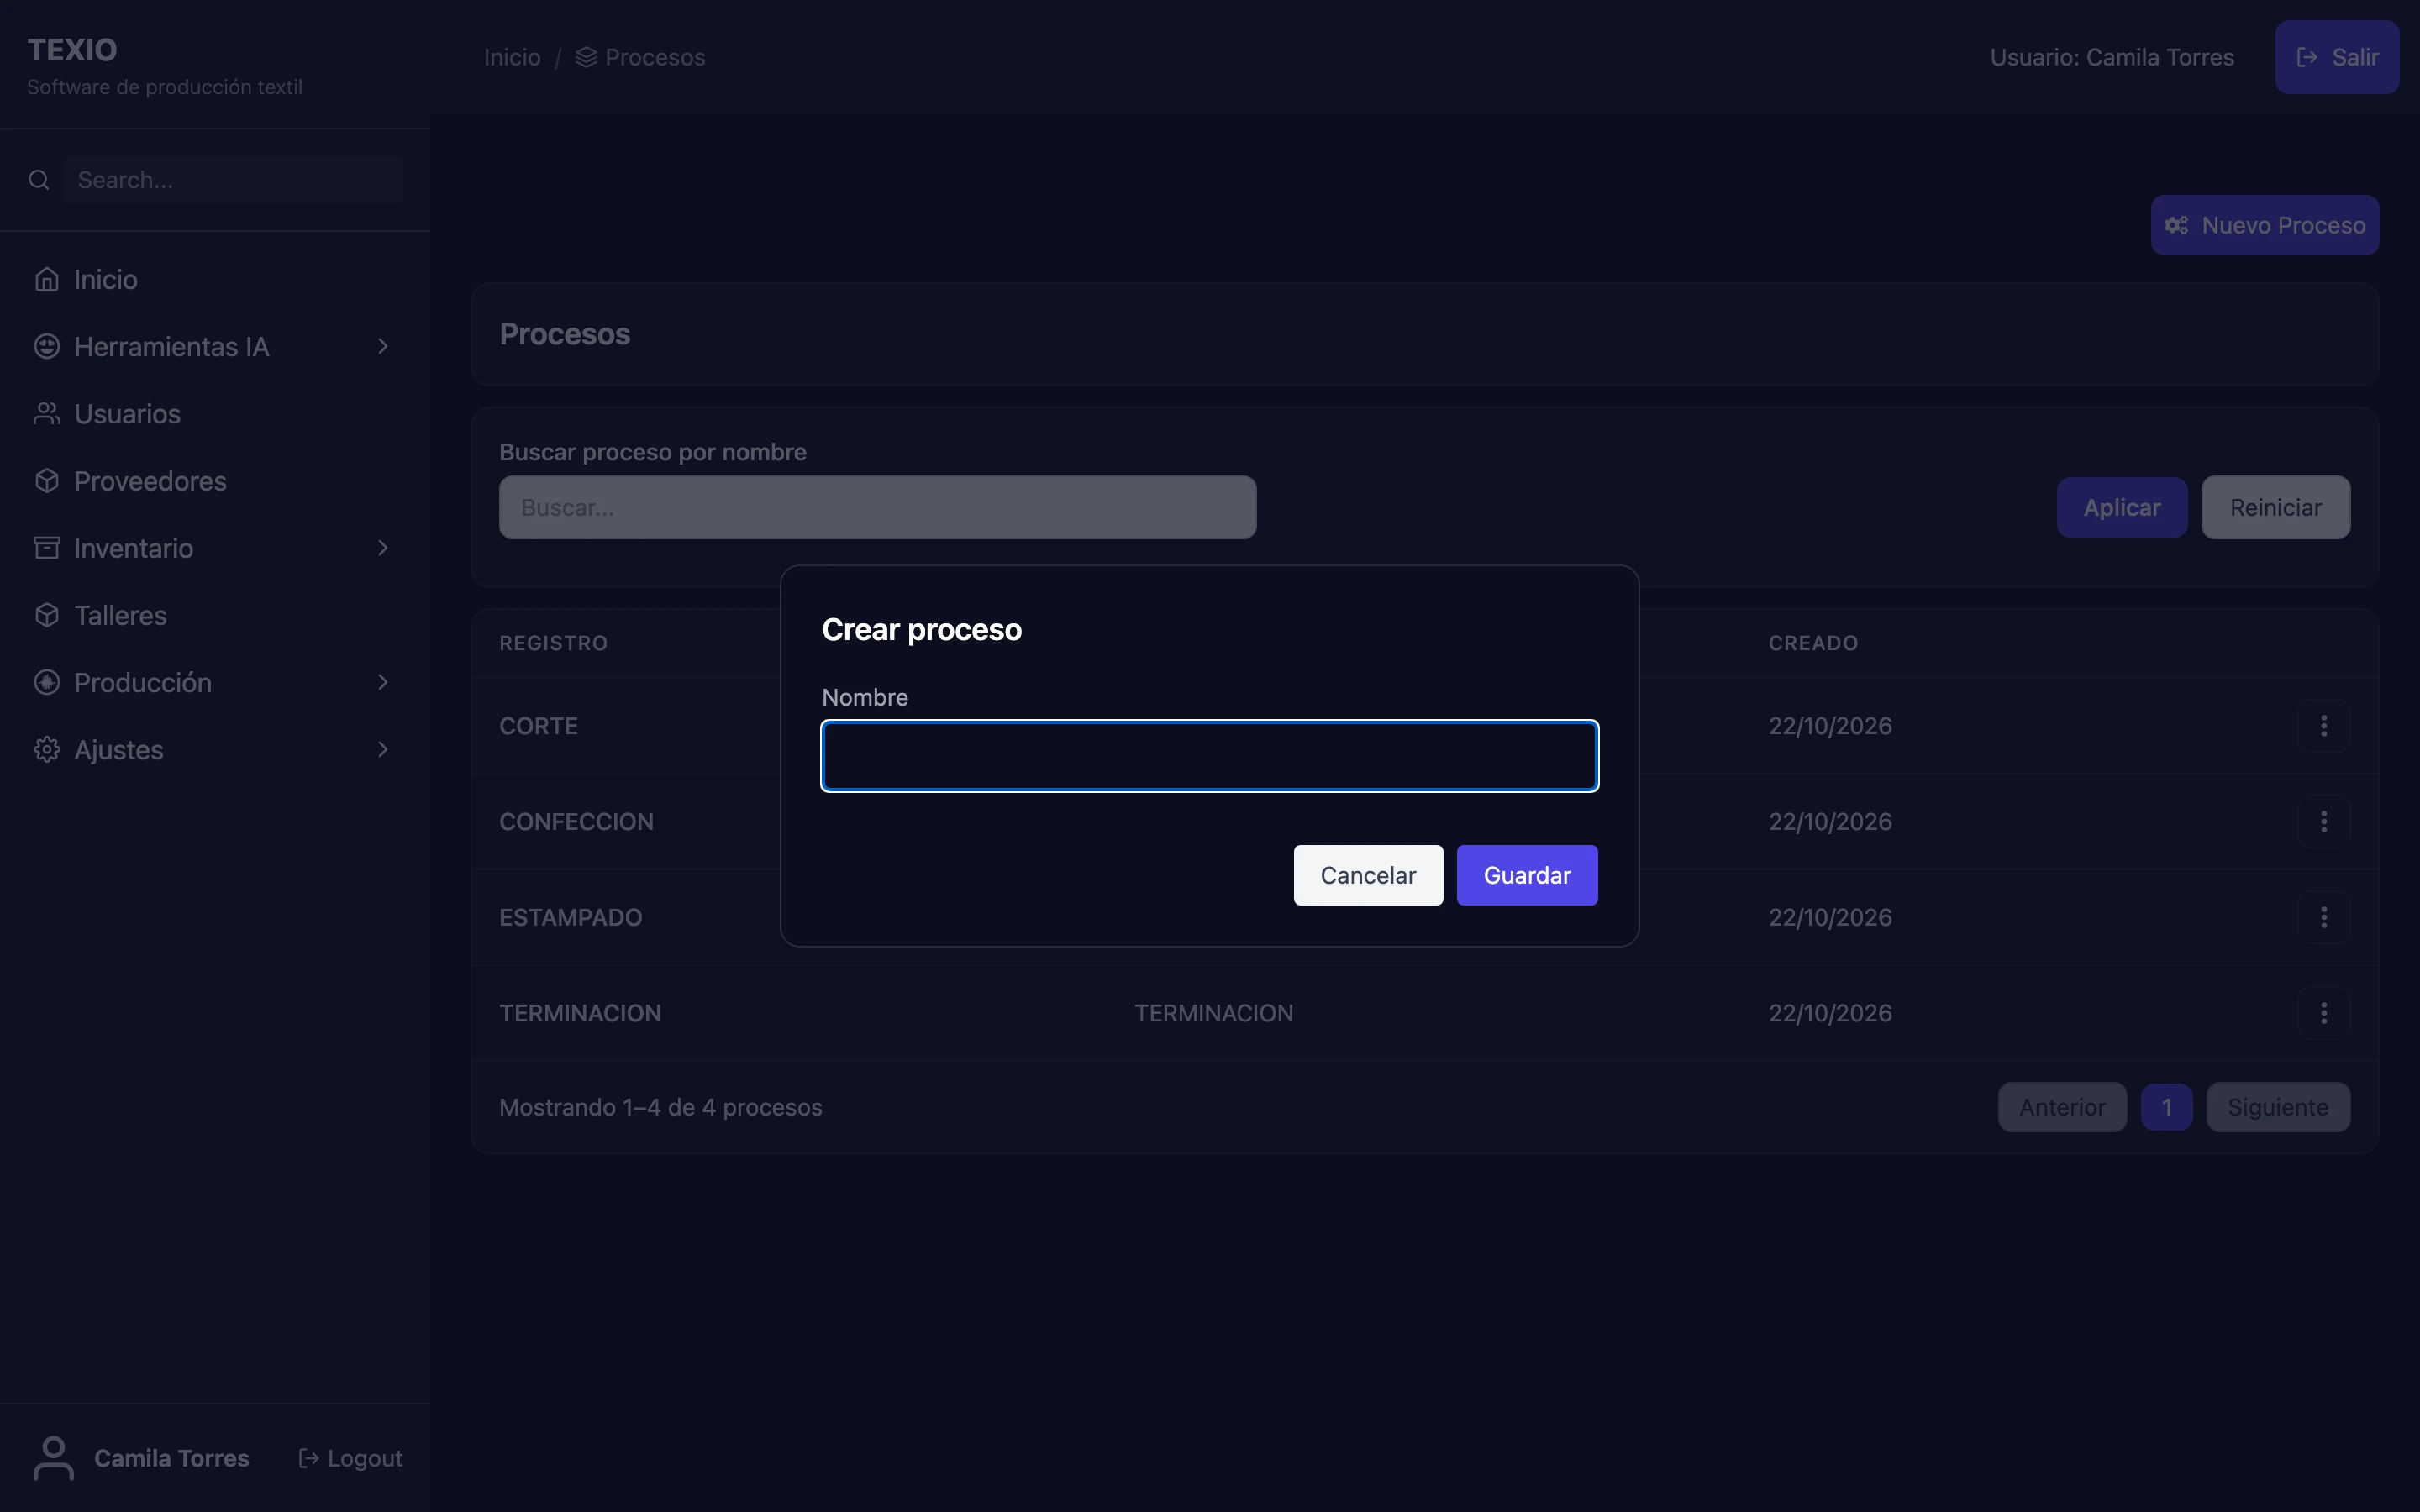Click the TERMINACION registro cell
The image size is (2420, 1512).
(580, 1013)
